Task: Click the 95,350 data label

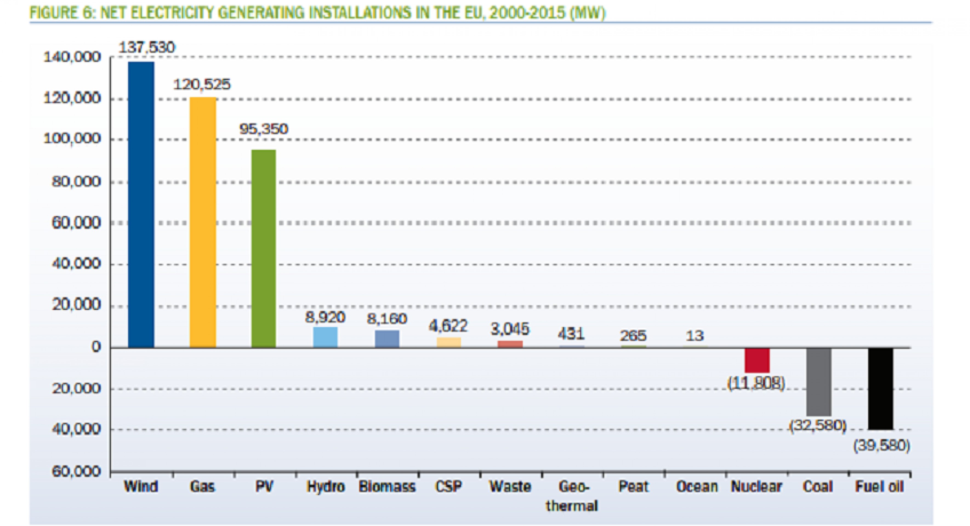Action: [x=264, y=129]
